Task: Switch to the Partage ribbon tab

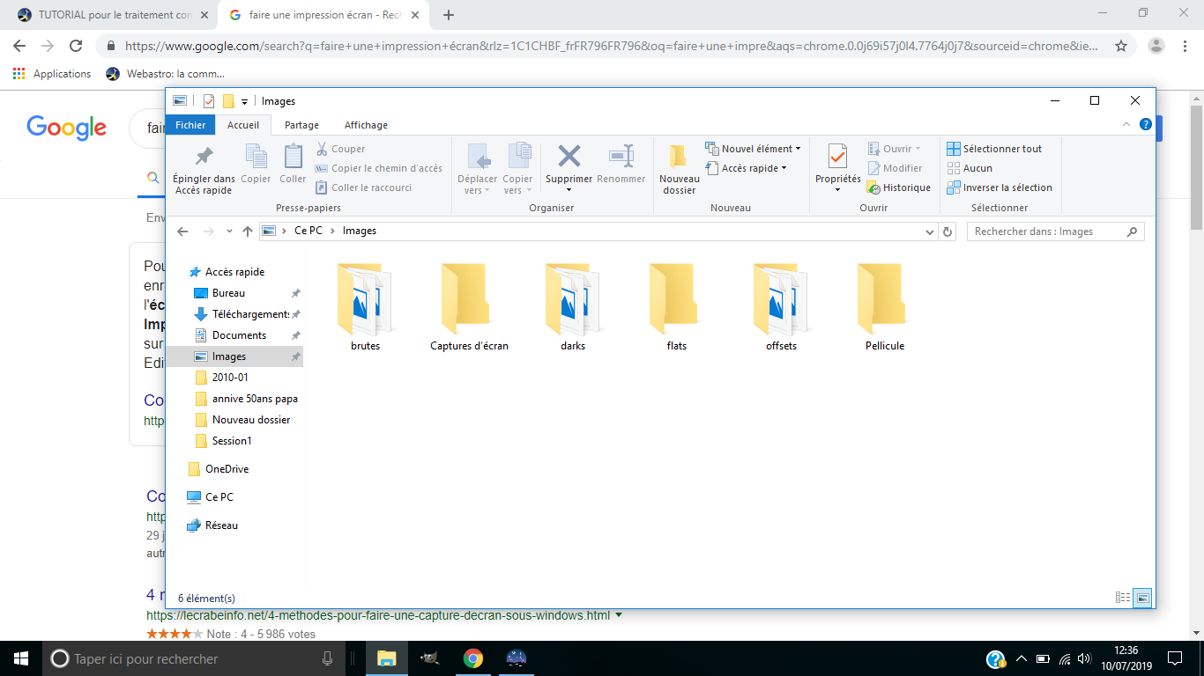Action: [x=301, y=125]
